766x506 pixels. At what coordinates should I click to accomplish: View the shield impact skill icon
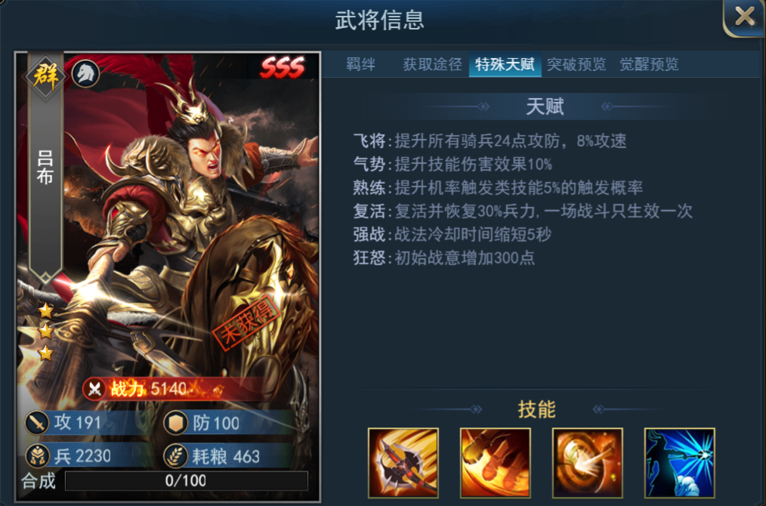pyautogui.click(x=587, y=462)
